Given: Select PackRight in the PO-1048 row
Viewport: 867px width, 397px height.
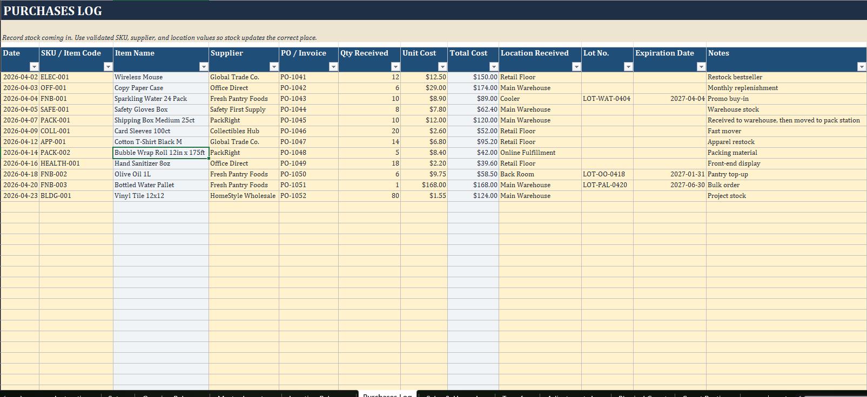Looking at the screenshot, I should 244,153.
